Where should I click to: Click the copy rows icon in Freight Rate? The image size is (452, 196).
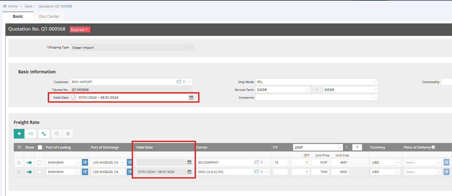[x=57, y=134]
